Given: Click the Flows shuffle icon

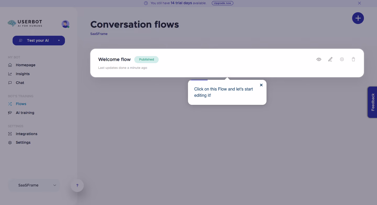Looking at the screenshot, I should point(10,104).
